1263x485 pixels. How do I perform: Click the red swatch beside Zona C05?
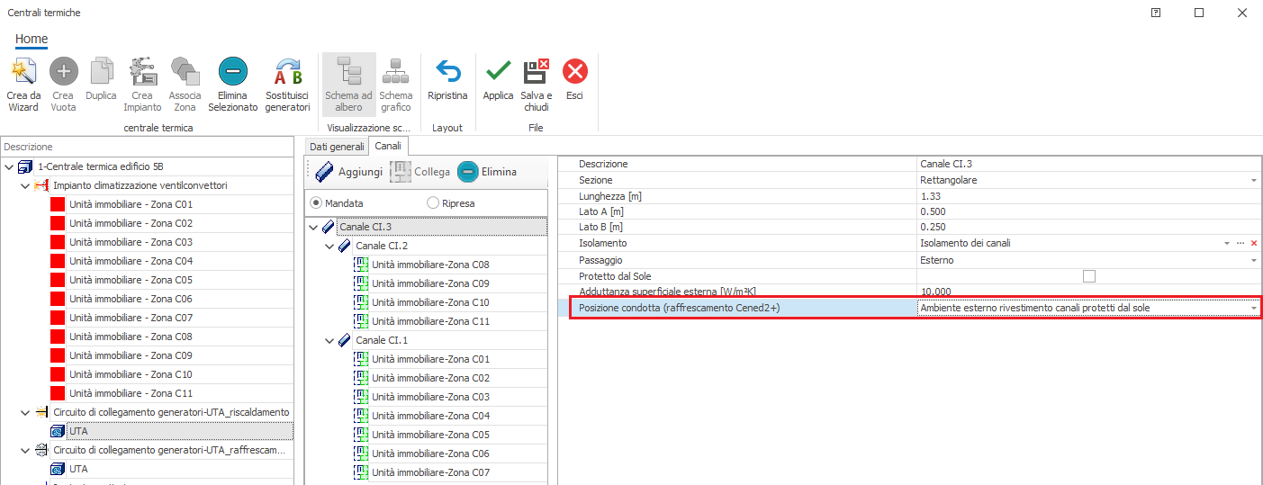click(x=58, y=280)
